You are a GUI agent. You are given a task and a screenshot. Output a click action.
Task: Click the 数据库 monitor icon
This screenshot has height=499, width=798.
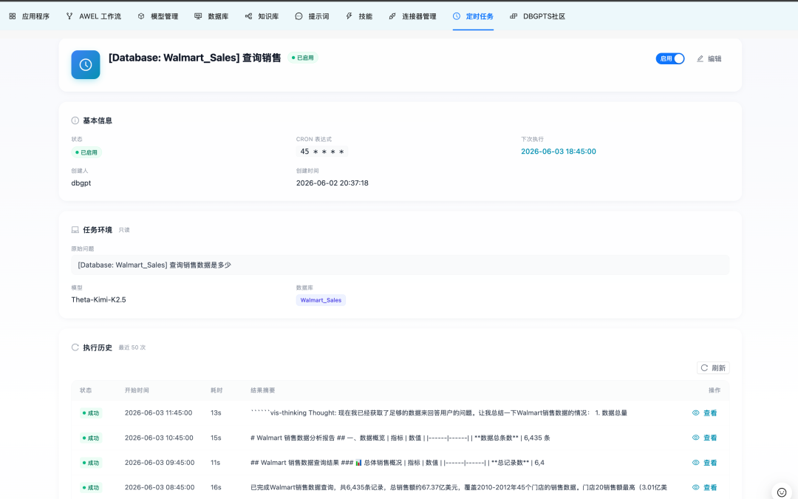tap(198, 16)
